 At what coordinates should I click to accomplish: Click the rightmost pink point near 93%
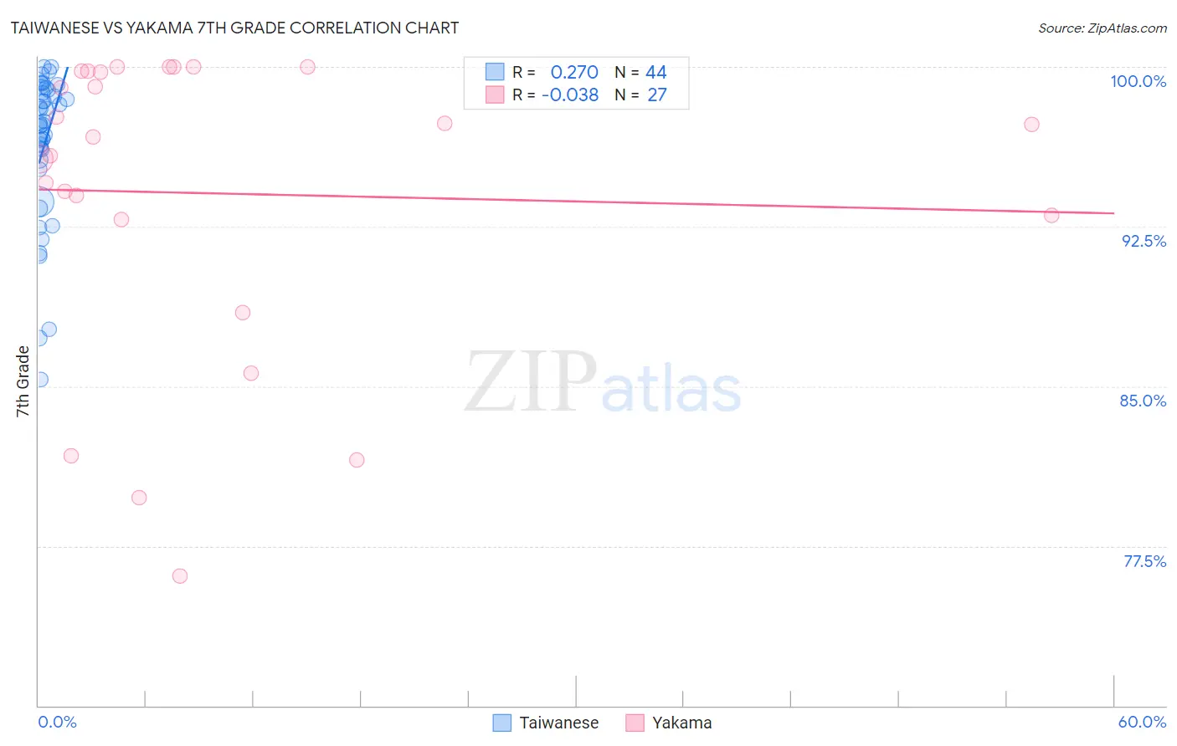click(x=1051, y=216)
